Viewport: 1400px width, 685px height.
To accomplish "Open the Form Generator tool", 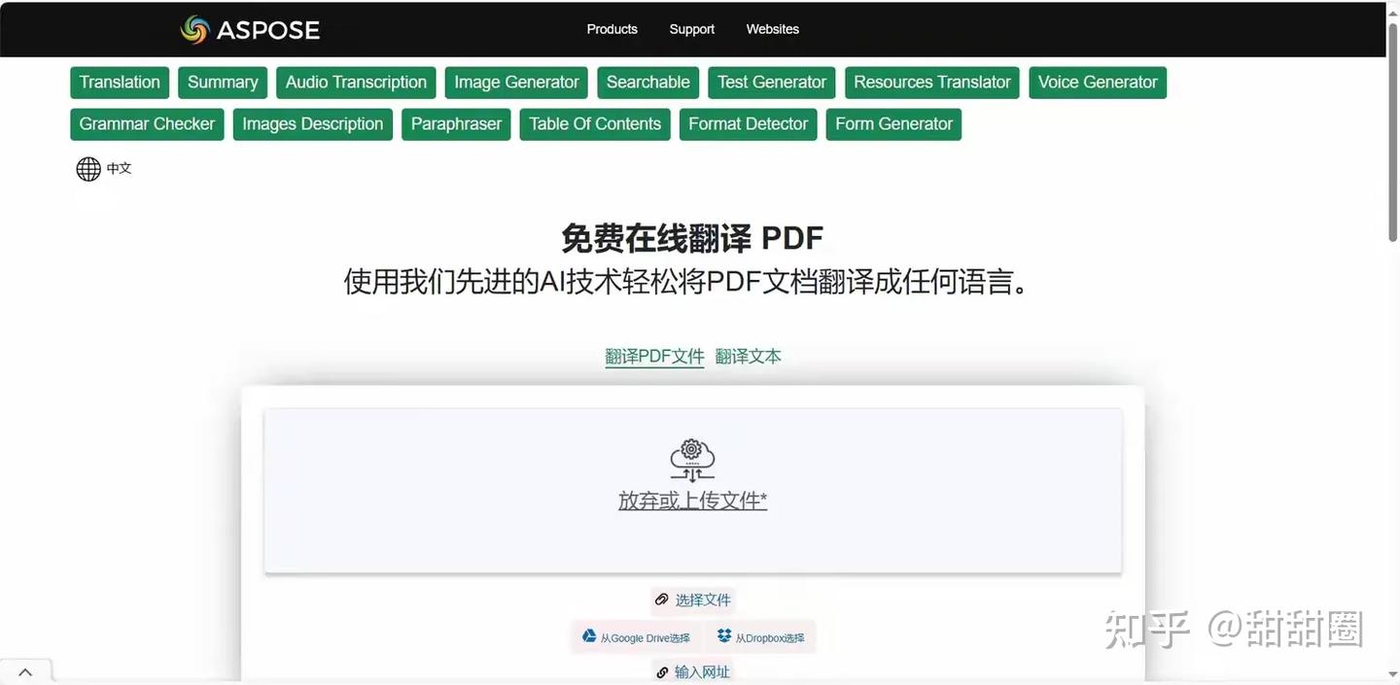I will pos(893,124).
